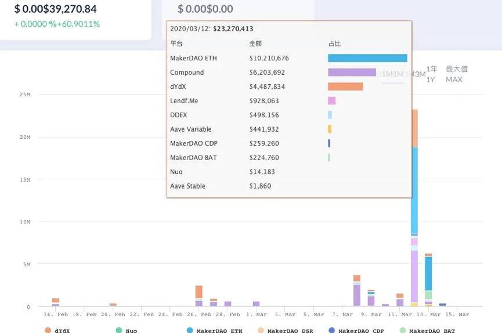The height and width of the screenshot is (333, 502).
Task: Click the $10,210,676 amount
Action: click(269, 58)
